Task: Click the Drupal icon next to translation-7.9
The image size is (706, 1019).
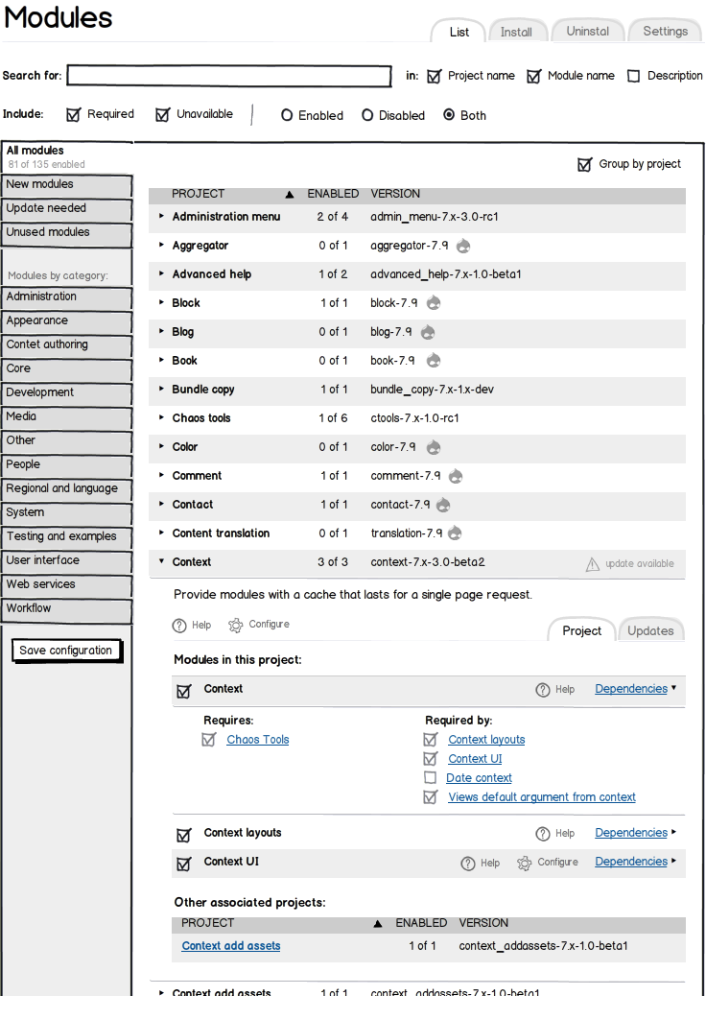Action: (x=456, y=533)
